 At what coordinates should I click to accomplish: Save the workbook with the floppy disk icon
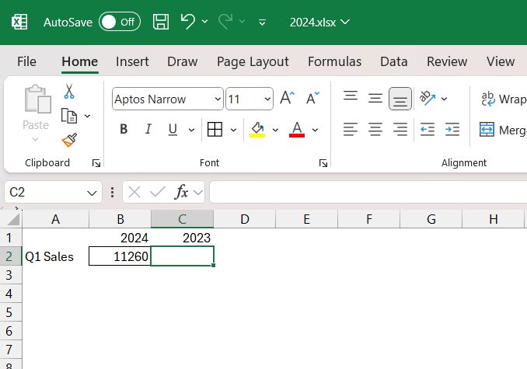(161, 23)
